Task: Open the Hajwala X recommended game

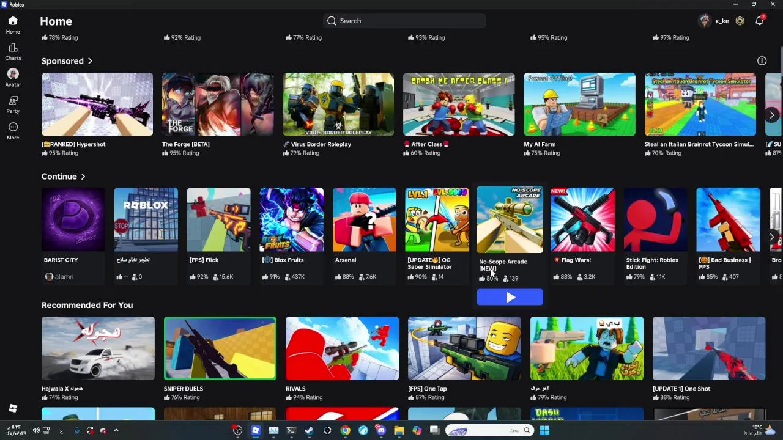Action: (x=98, y=359)
